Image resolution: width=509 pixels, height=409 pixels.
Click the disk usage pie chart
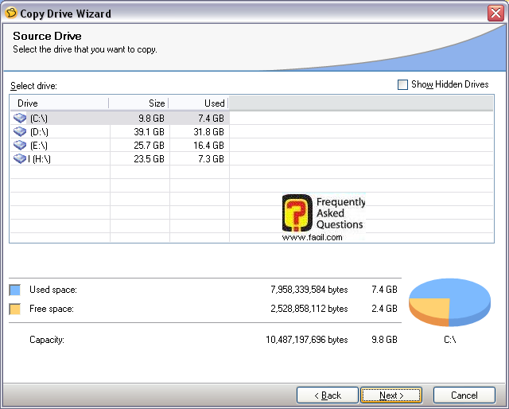point(449,302)
